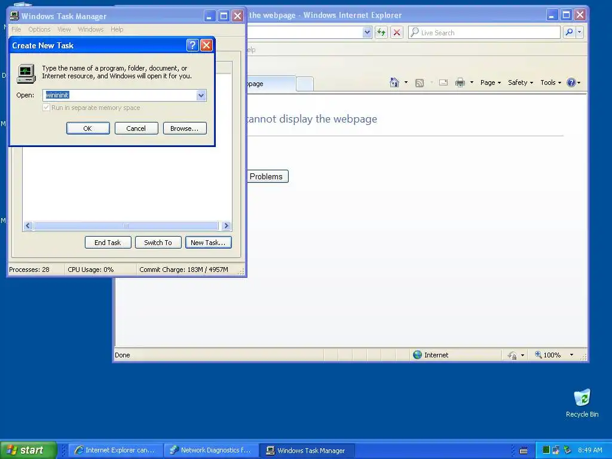Open the Tools menu in IE

coord(550,82)
